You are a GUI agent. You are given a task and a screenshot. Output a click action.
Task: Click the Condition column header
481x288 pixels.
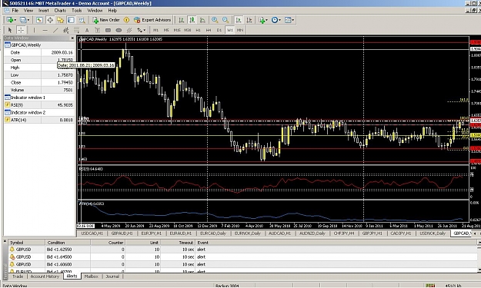pyautogui.click(x=68, y=243)
